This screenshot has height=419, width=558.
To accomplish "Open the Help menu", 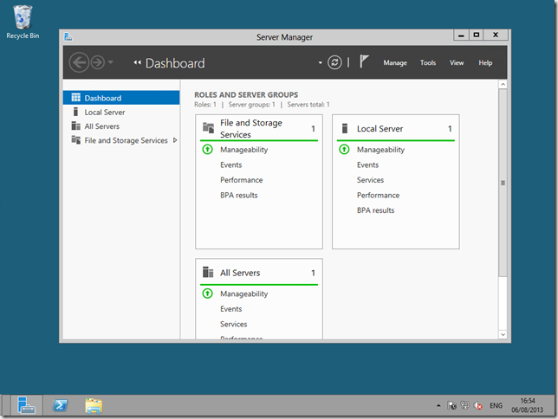I will 485,63.
